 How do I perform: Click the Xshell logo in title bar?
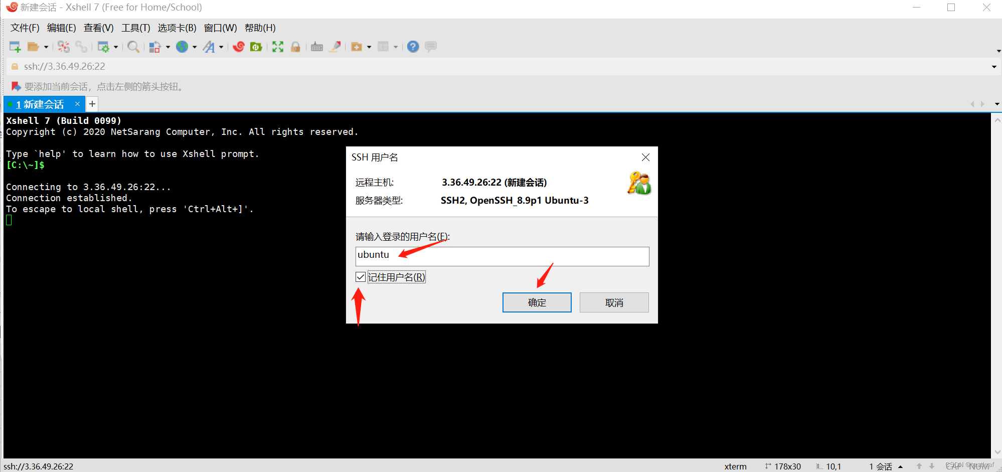(11, 7)
